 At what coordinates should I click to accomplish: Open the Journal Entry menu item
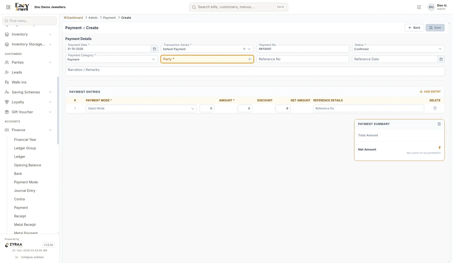(25, 191)
